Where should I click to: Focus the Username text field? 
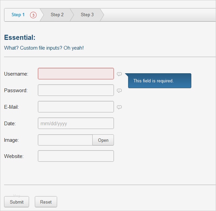[x=76, y=74]
